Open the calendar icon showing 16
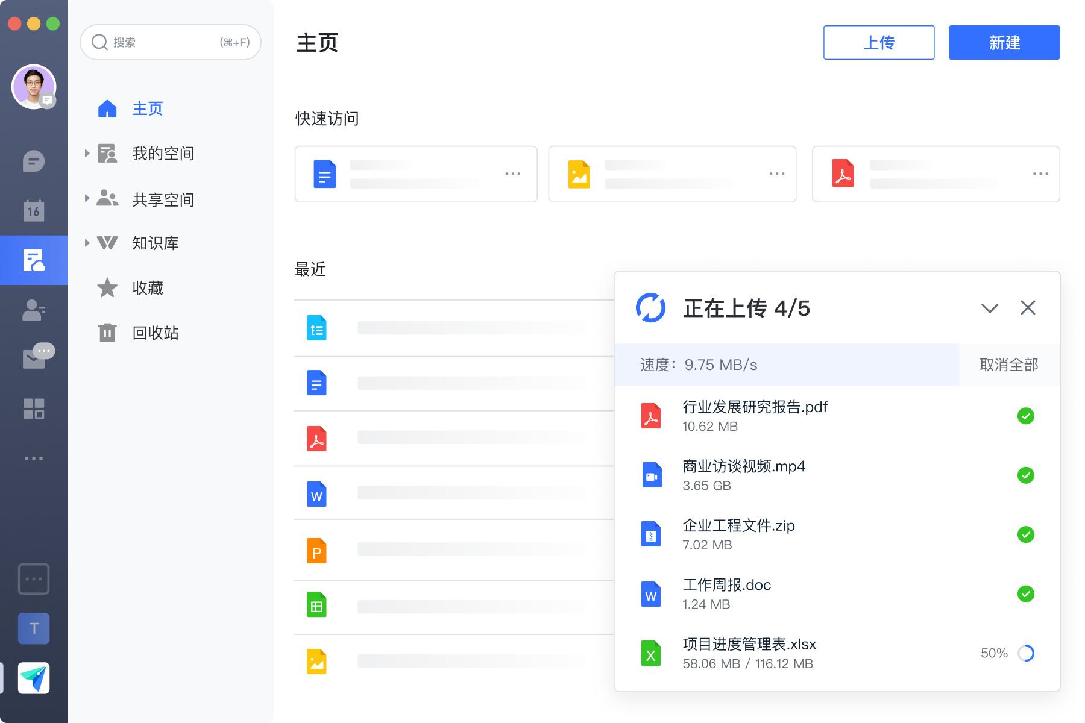 [34, 210]
